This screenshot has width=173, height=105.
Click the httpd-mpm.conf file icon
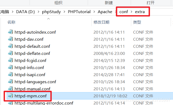(11, 96)
